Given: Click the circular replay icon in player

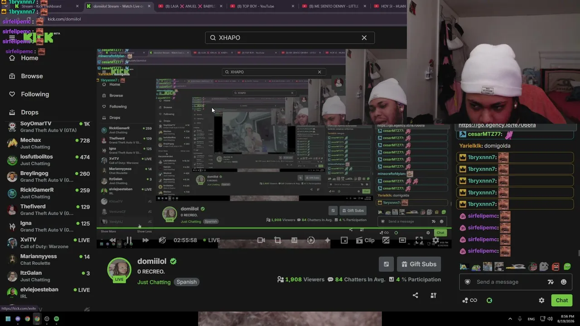Looking at the screenshot, I should [311, 240].
